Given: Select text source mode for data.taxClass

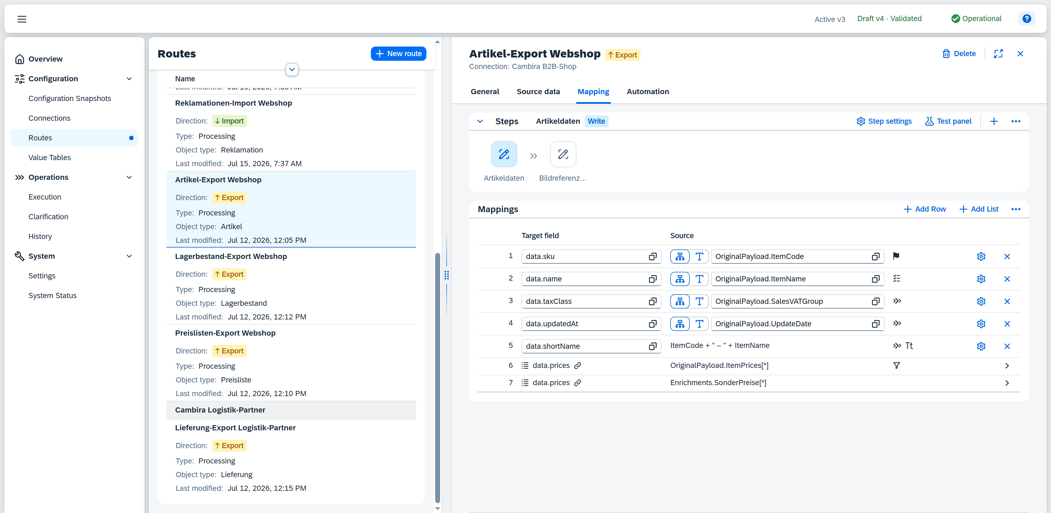Looking at the screenshot, I should 699,301.
